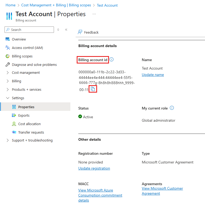Click the info icon beside Billing account id

click(x=112, y=60)
